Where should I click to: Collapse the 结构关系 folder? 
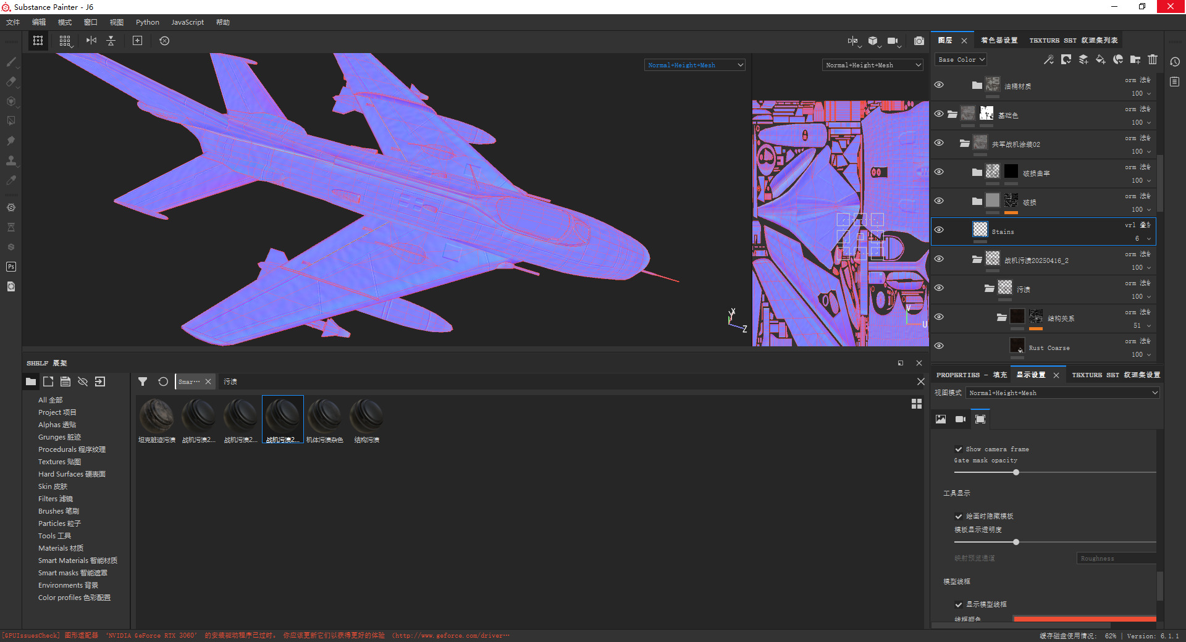(1001, 317)
